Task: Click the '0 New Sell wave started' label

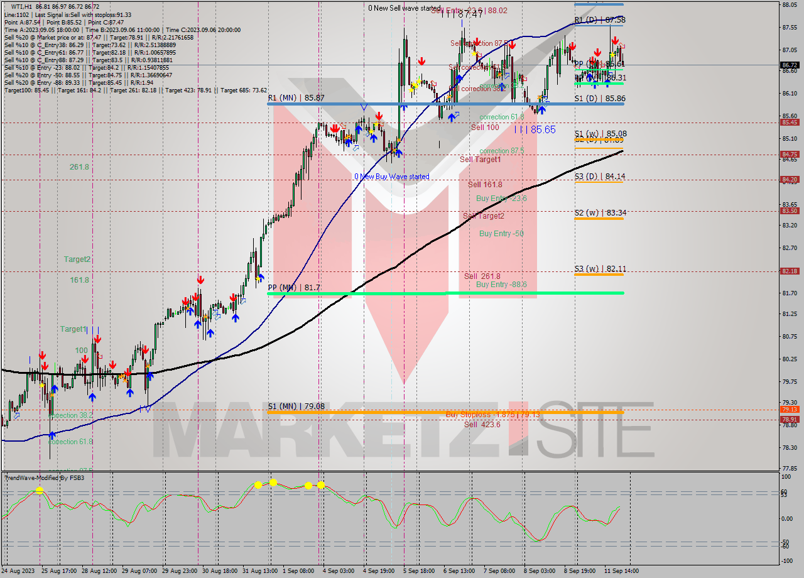Action: pyautogui.click(x=404, y=8)
